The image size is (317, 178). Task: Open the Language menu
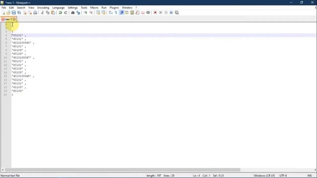(58, 8)
